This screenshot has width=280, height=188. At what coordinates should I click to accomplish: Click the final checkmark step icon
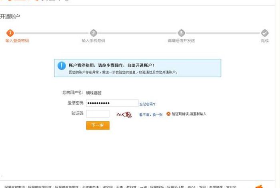click(x=265, y=33)
